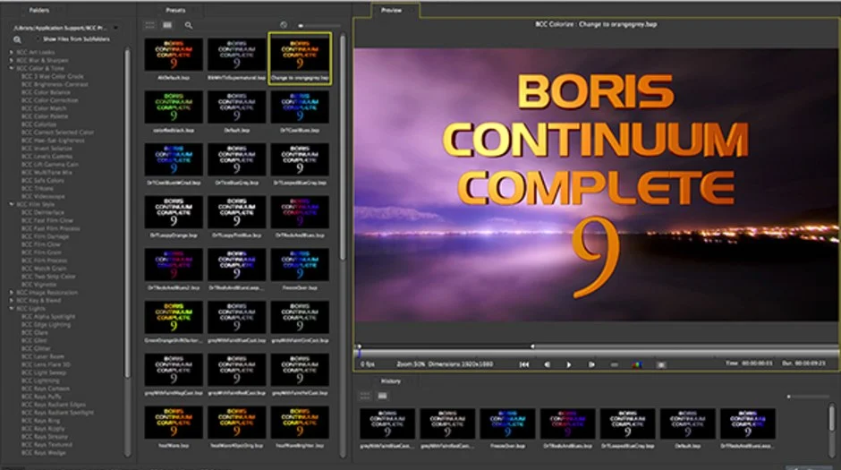
Task: Step forward one frame in preview
Action: coord(591,364)
